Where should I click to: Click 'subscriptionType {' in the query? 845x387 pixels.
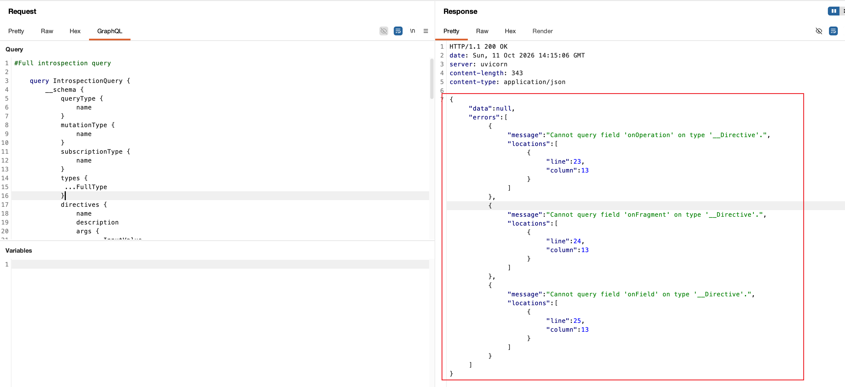pyautogui.click(x=95, y=151)
